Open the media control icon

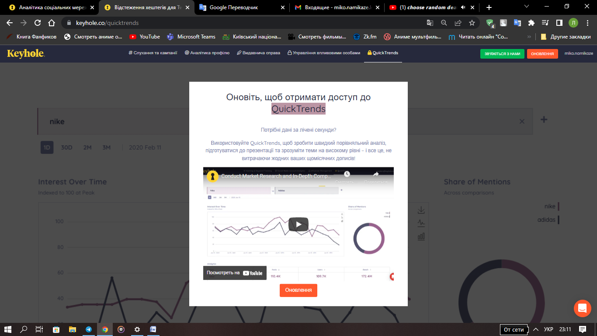pos(545,23)
